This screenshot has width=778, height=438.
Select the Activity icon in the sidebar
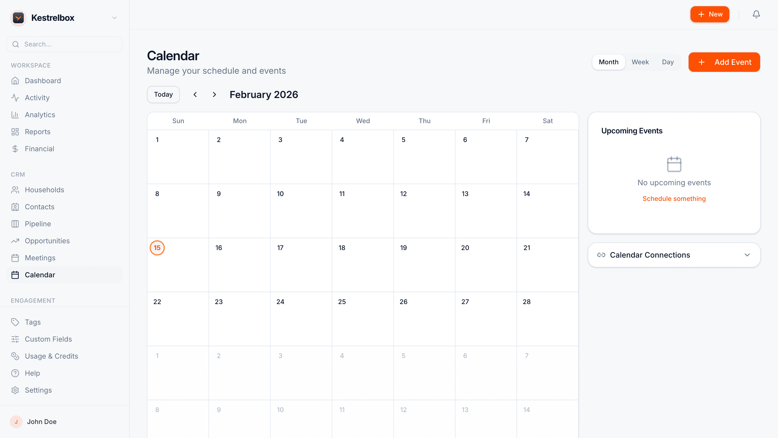click(15, 97)
